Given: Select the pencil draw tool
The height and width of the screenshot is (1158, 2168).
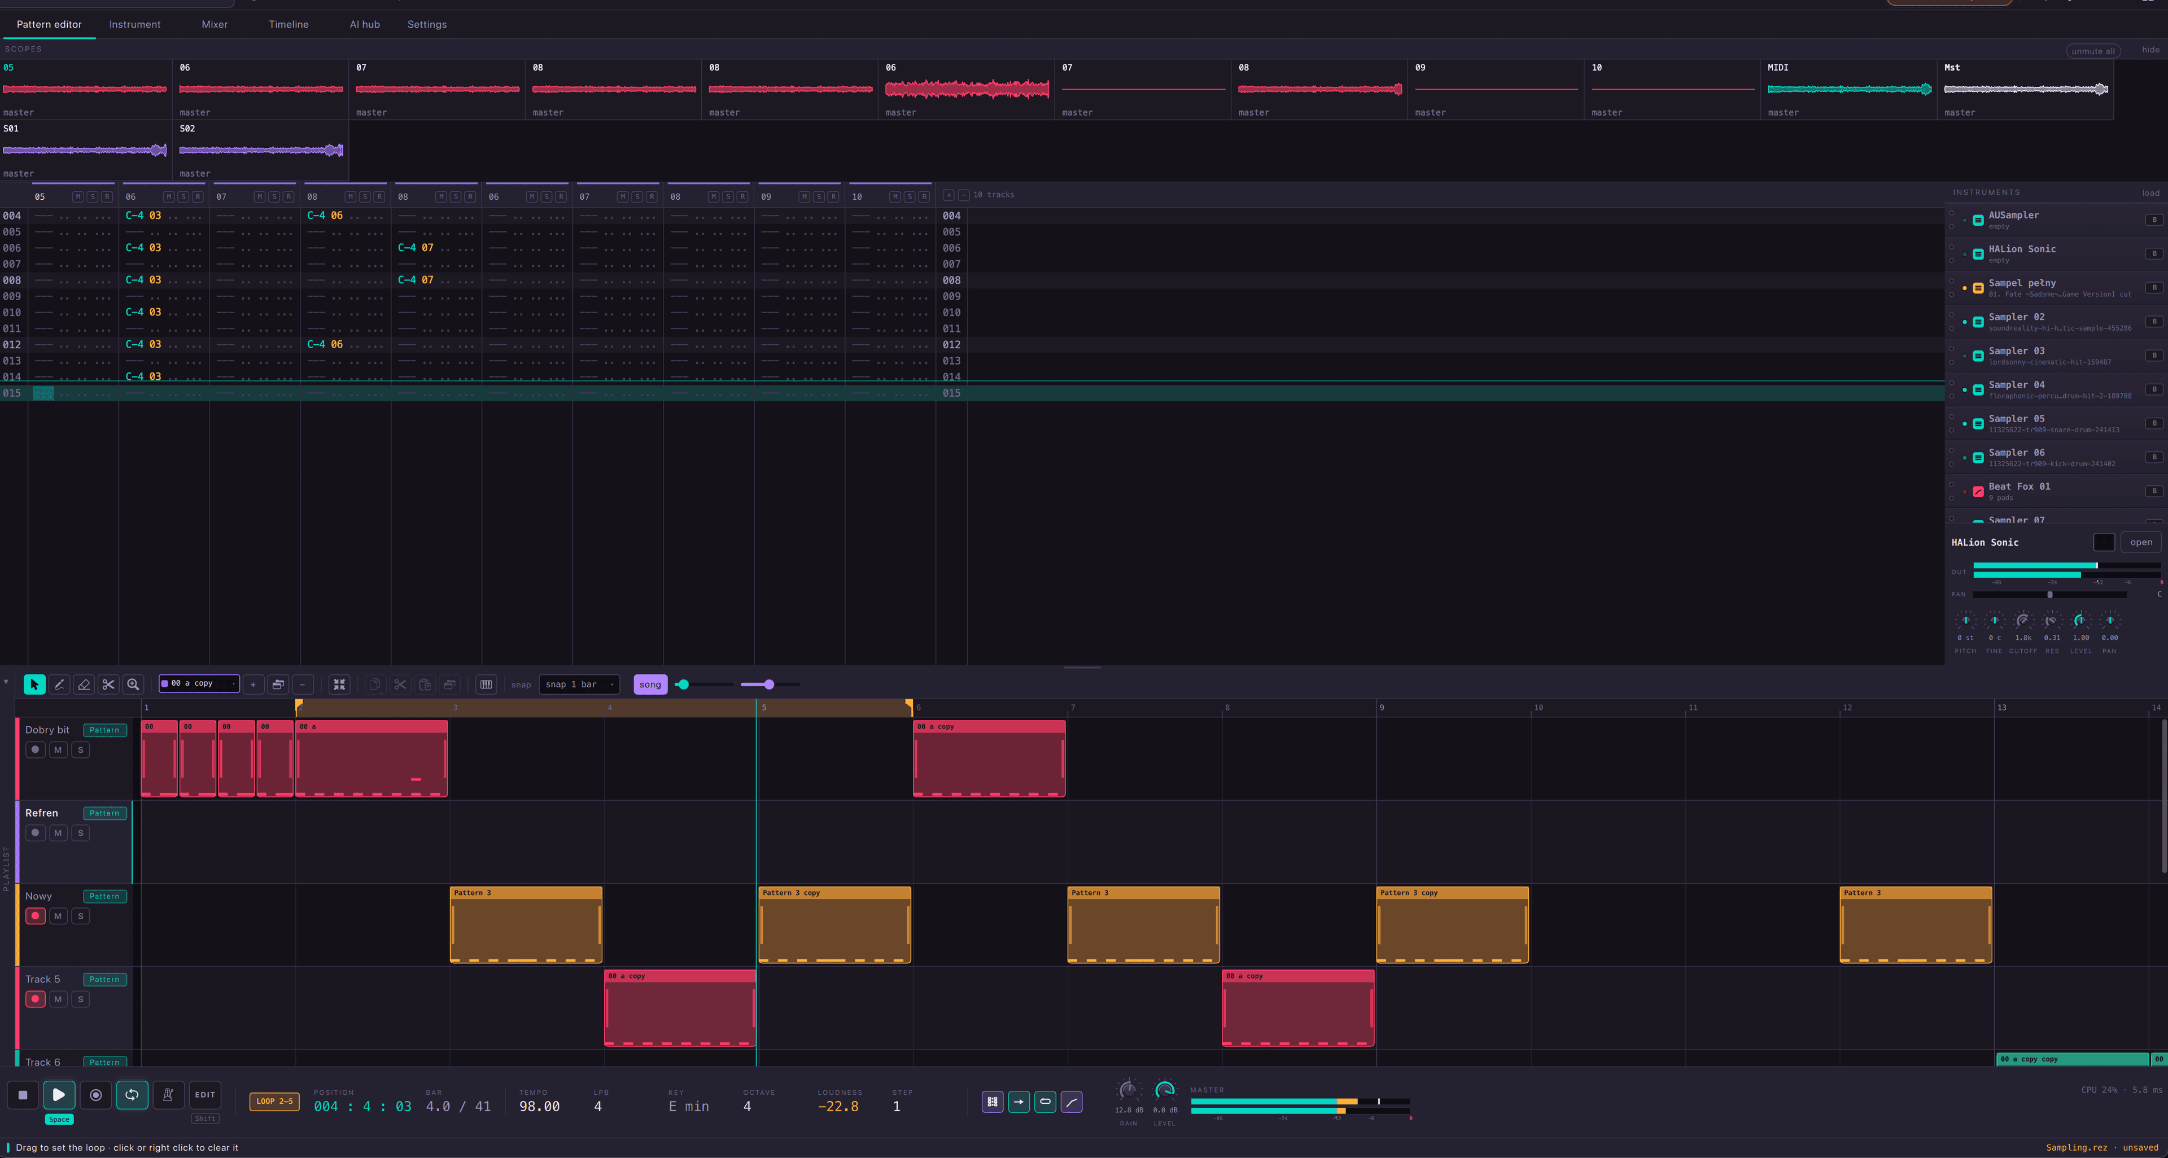Looking at the screenshot, I should 59,685.
